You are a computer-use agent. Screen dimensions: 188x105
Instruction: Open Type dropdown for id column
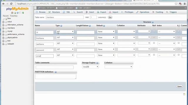pyautogui.click(x=65, y=32)
